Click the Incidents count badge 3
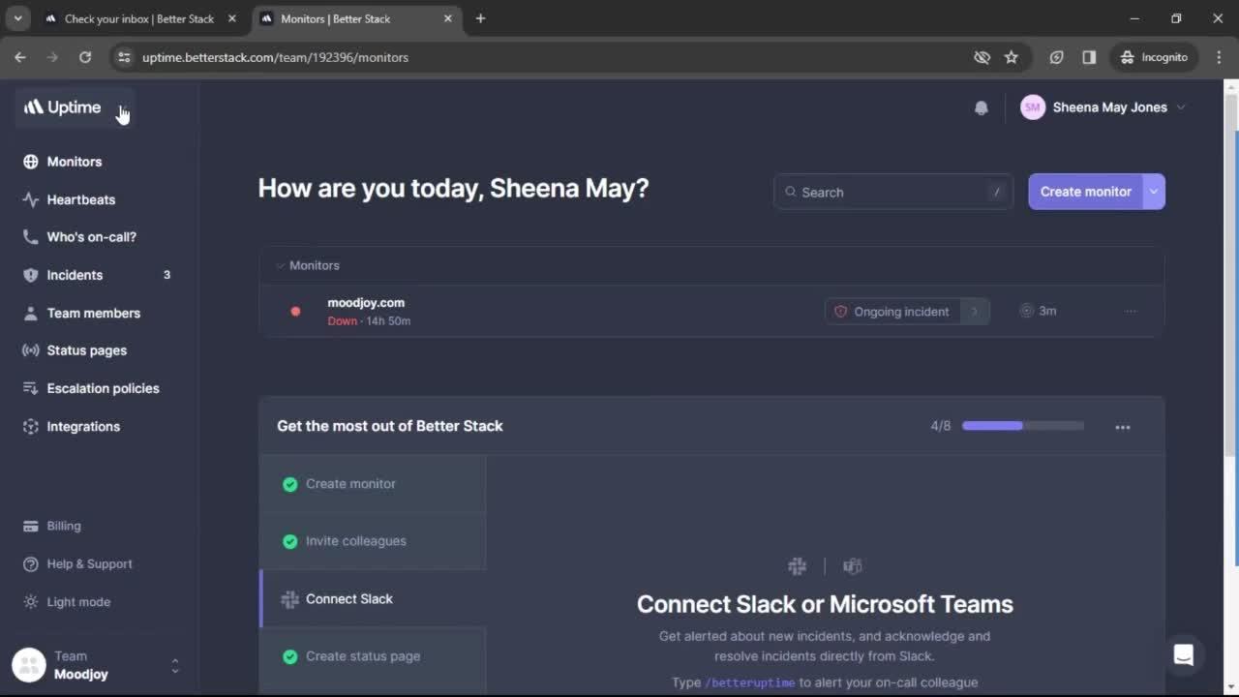 coord(166,275)
